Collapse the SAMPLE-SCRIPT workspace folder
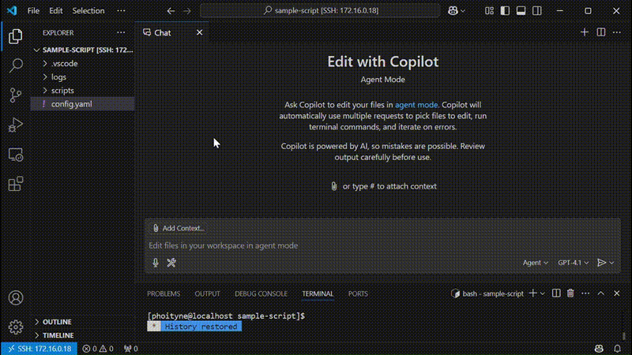The height and width of the screenshot is (355, 632). (x=83, y=50)
